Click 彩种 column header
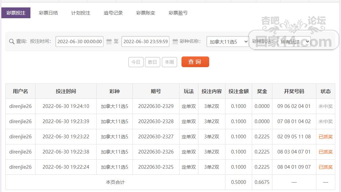The image size is (341, 192). [x=115, y=91]
